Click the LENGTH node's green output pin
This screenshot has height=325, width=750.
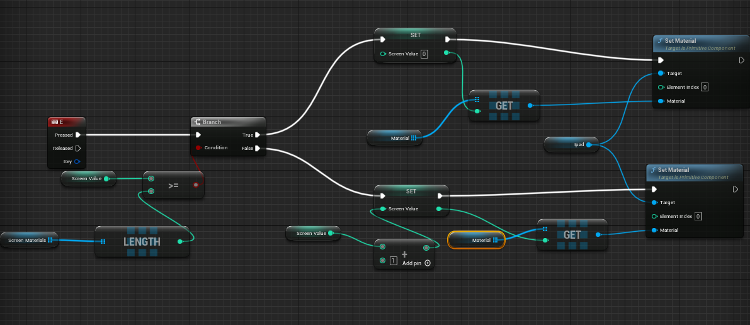(x=180, y=242)
